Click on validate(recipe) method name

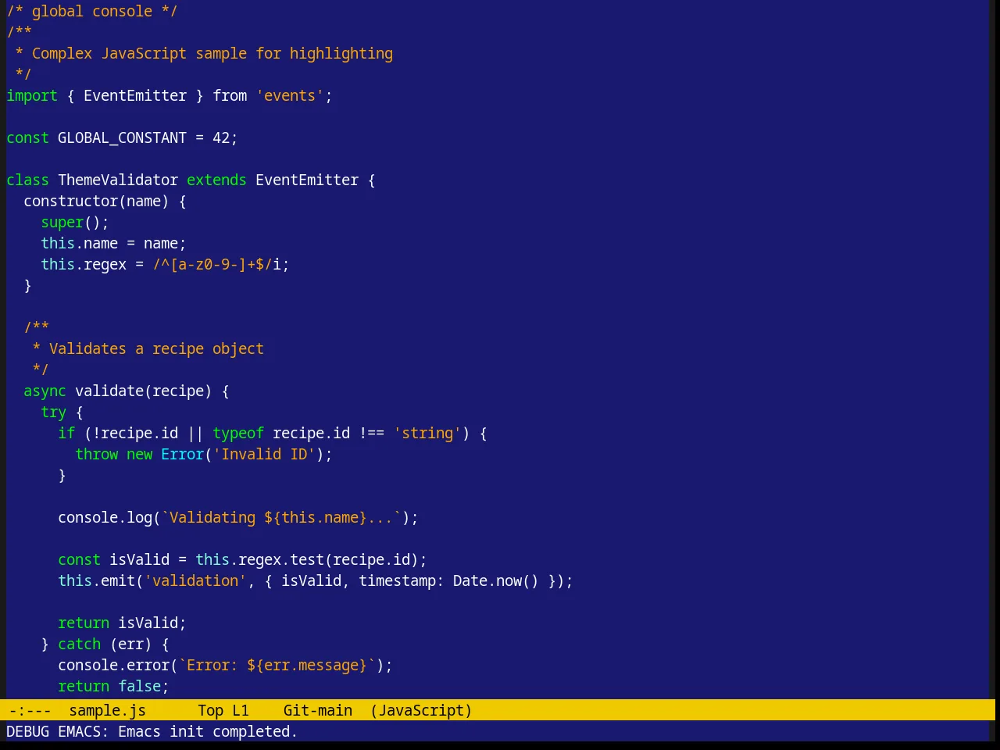click(x=144, y=391)
